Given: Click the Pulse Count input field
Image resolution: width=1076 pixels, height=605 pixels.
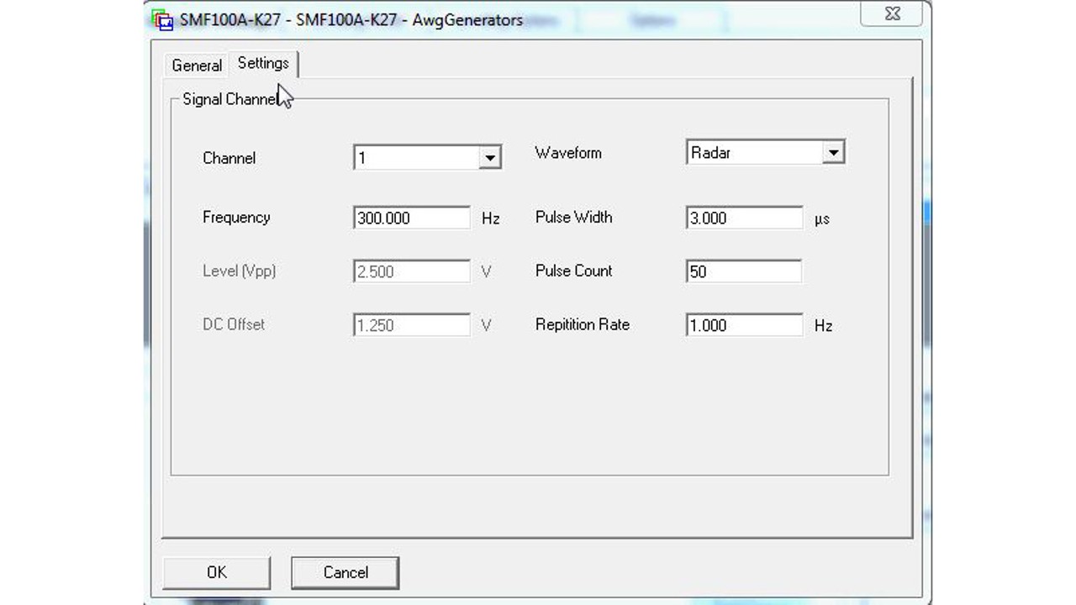Looking at the screenshot, I should 744,271.
